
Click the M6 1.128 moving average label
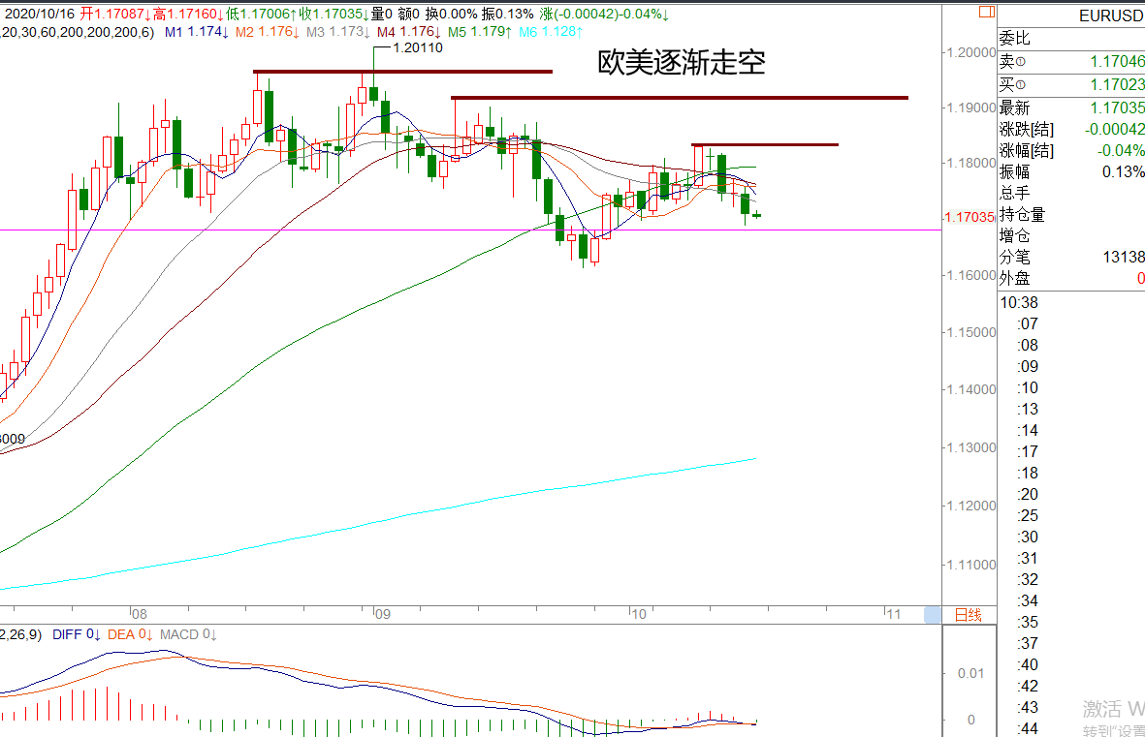tap(551, 32)
